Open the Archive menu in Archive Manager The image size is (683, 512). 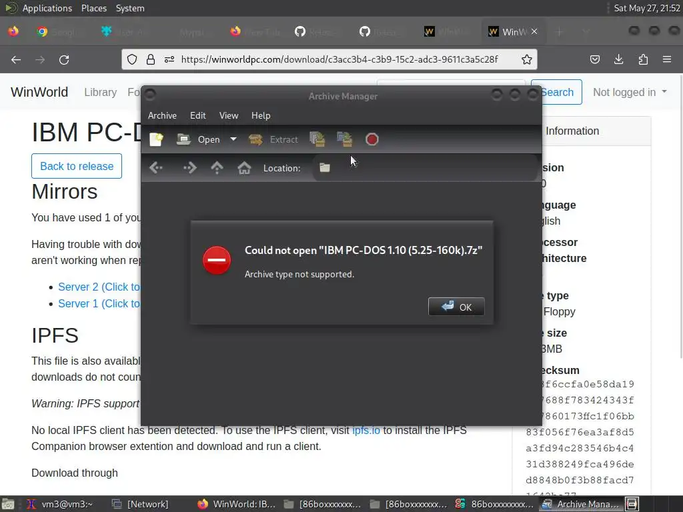[162, 115]
